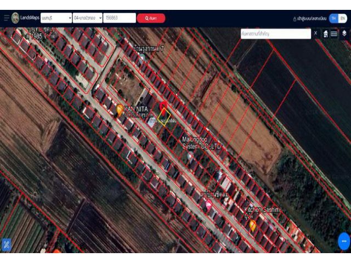Click the grid icon in the map toolbar
351x263 pixels.
(334, 34)
